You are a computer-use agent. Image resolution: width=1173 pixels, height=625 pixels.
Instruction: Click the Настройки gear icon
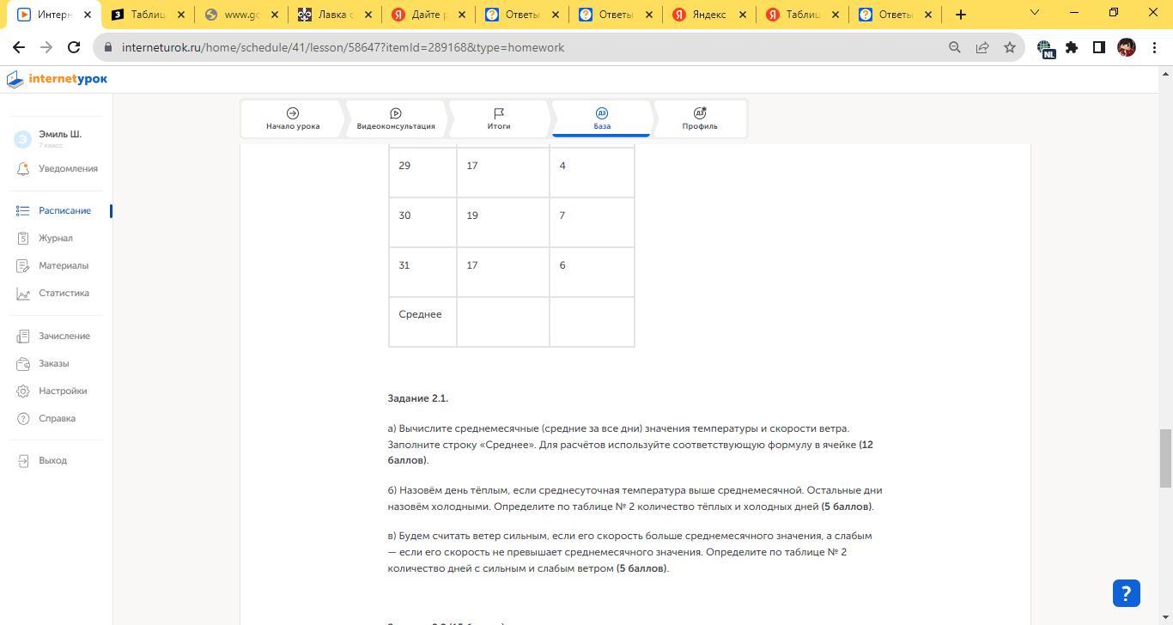23,391
